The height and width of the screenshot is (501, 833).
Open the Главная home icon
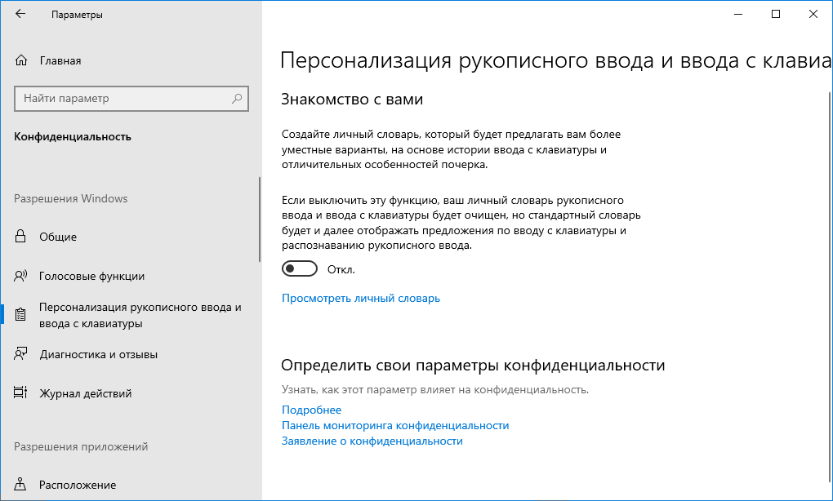[x=20, y=60]
